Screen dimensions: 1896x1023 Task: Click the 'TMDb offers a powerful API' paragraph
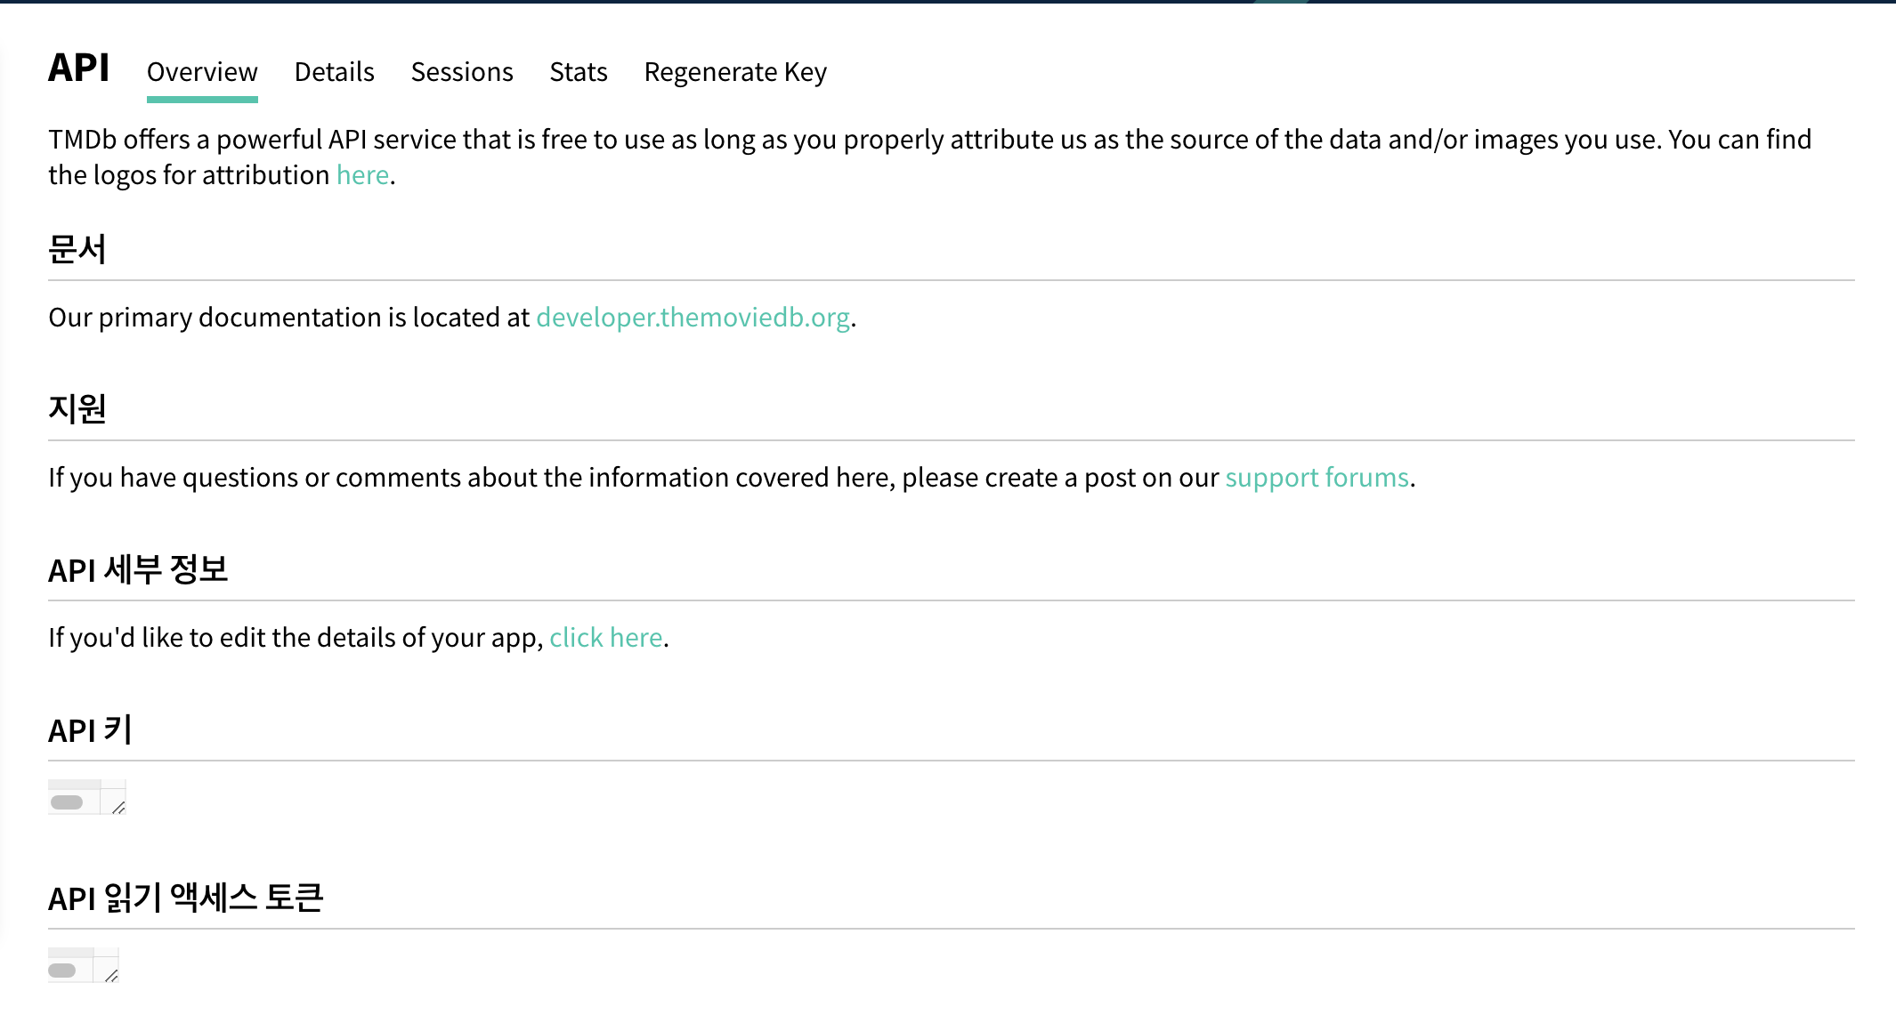pyautogui.click(x=930, y=157)
